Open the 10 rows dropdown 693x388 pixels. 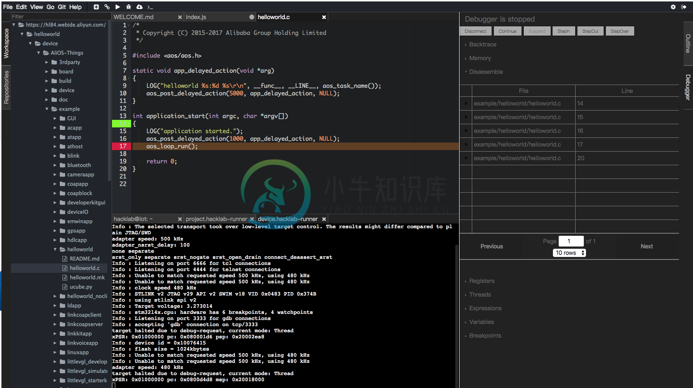point(569,253)
